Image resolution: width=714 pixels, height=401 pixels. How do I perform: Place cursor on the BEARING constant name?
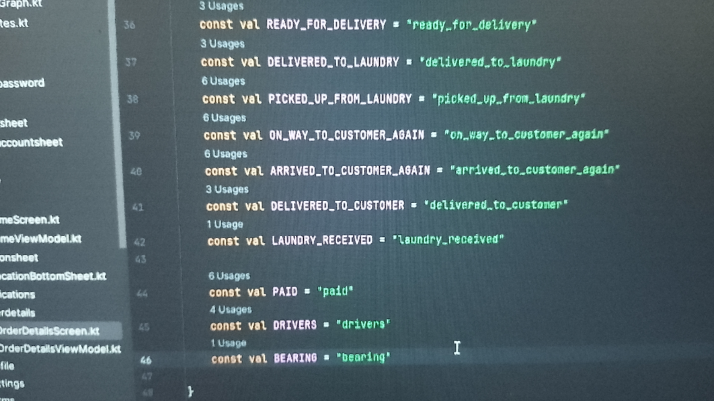pyautogui.click(x=296, y=359)
